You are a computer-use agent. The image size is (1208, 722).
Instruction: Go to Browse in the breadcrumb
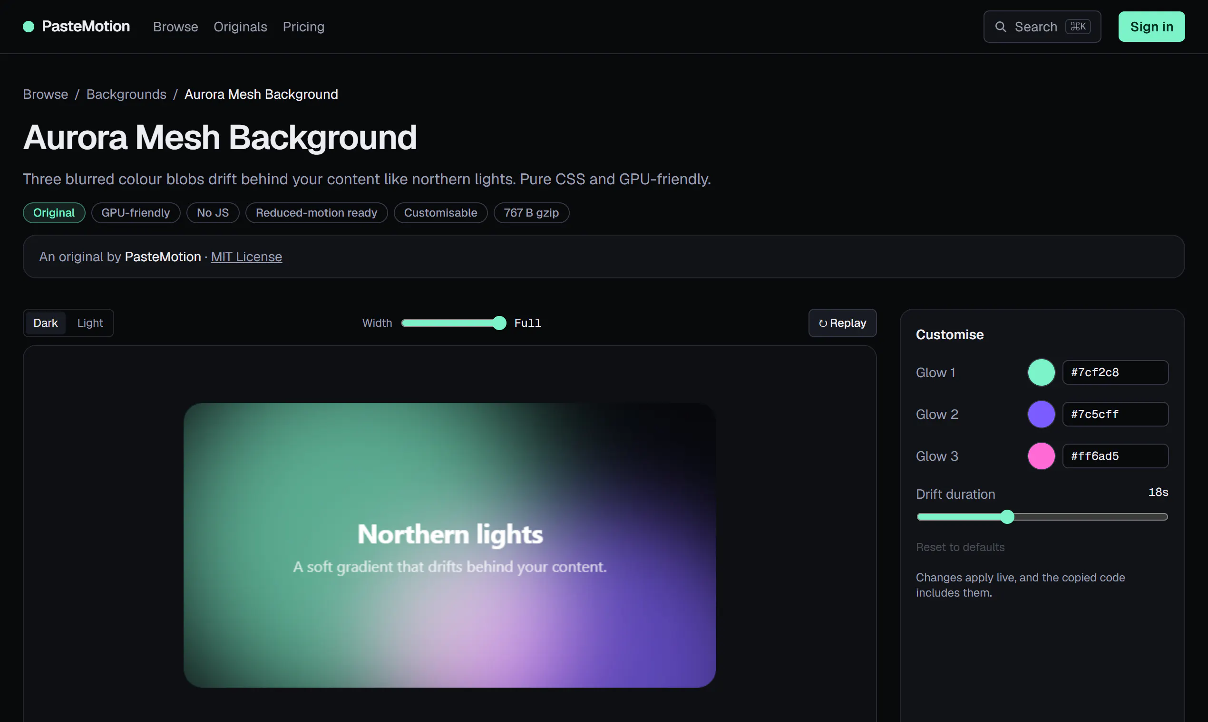pos(45,94)
